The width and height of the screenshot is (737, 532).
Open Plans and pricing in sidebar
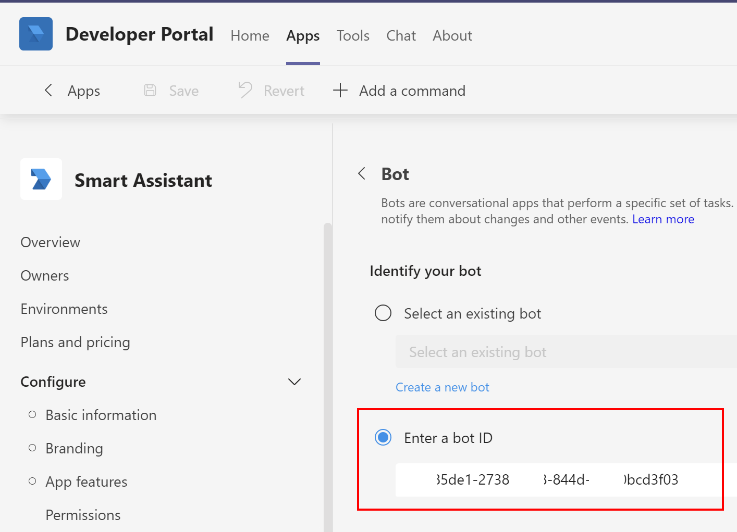[76, 343]
